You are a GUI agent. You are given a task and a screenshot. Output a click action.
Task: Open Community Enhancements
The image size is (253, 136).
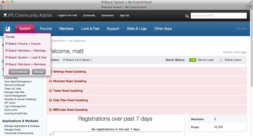[19, 133]
